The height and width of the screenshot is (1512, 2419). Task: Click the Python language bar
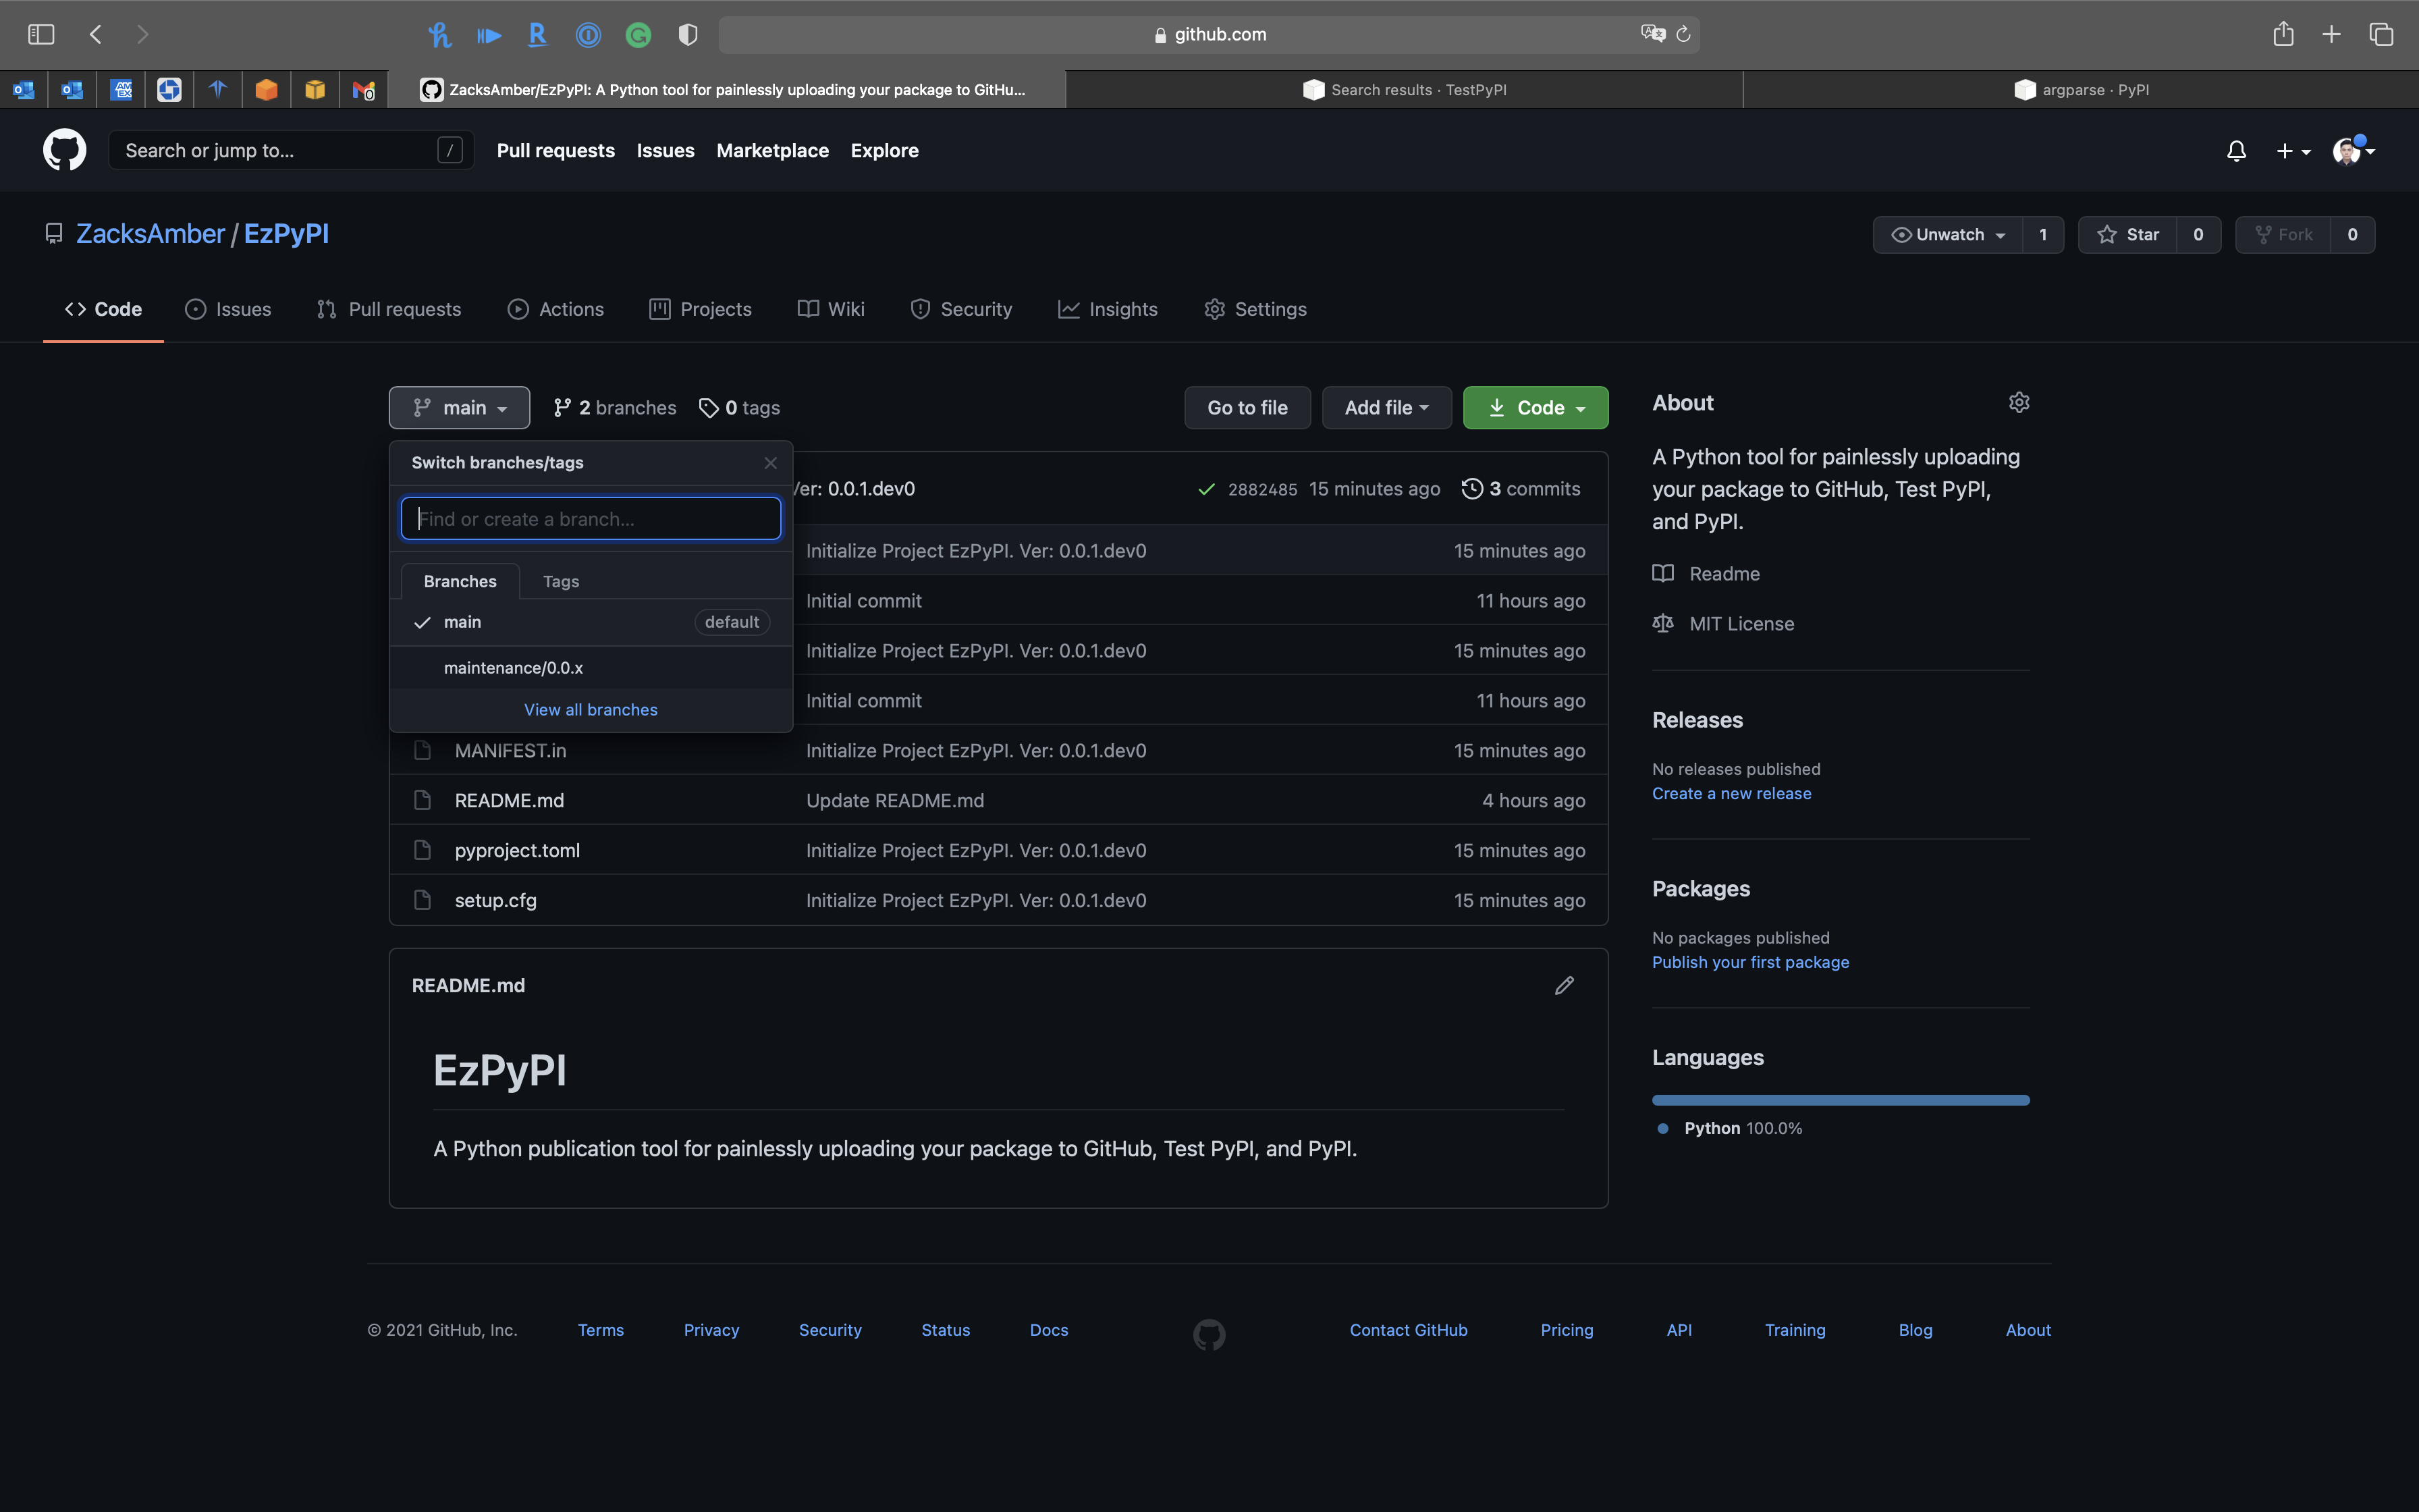coord(1841,1100)
